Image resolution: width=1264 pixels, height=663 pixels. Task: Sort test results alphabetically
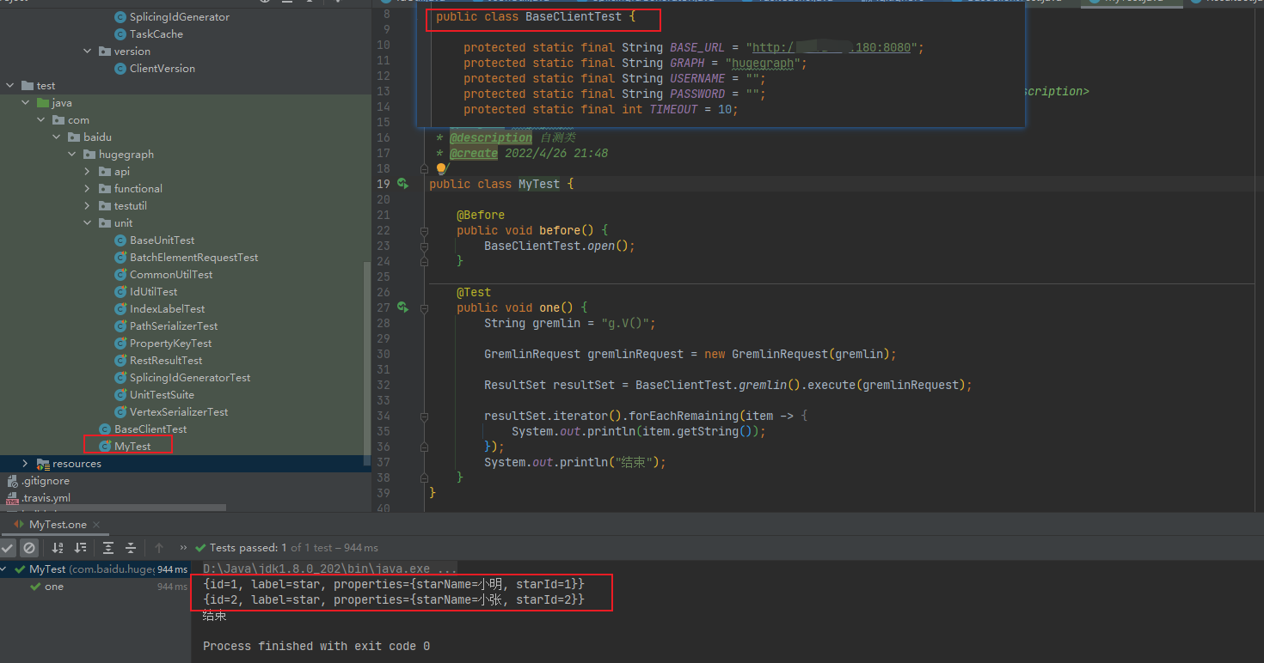[58, 547]
